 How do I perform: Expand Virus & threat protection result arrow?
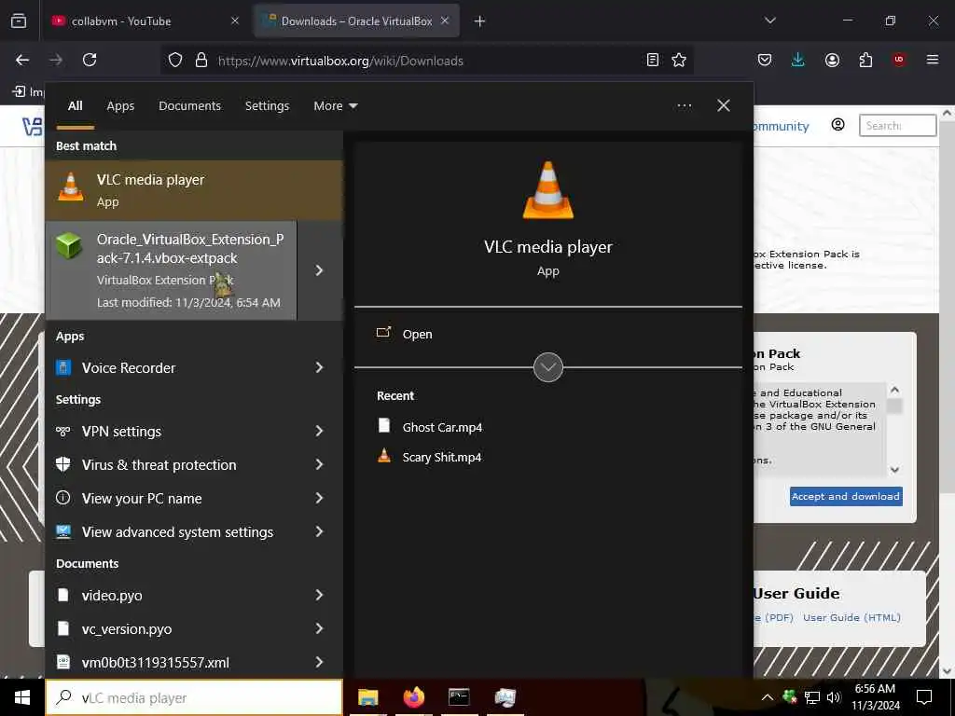coord(319,464)
